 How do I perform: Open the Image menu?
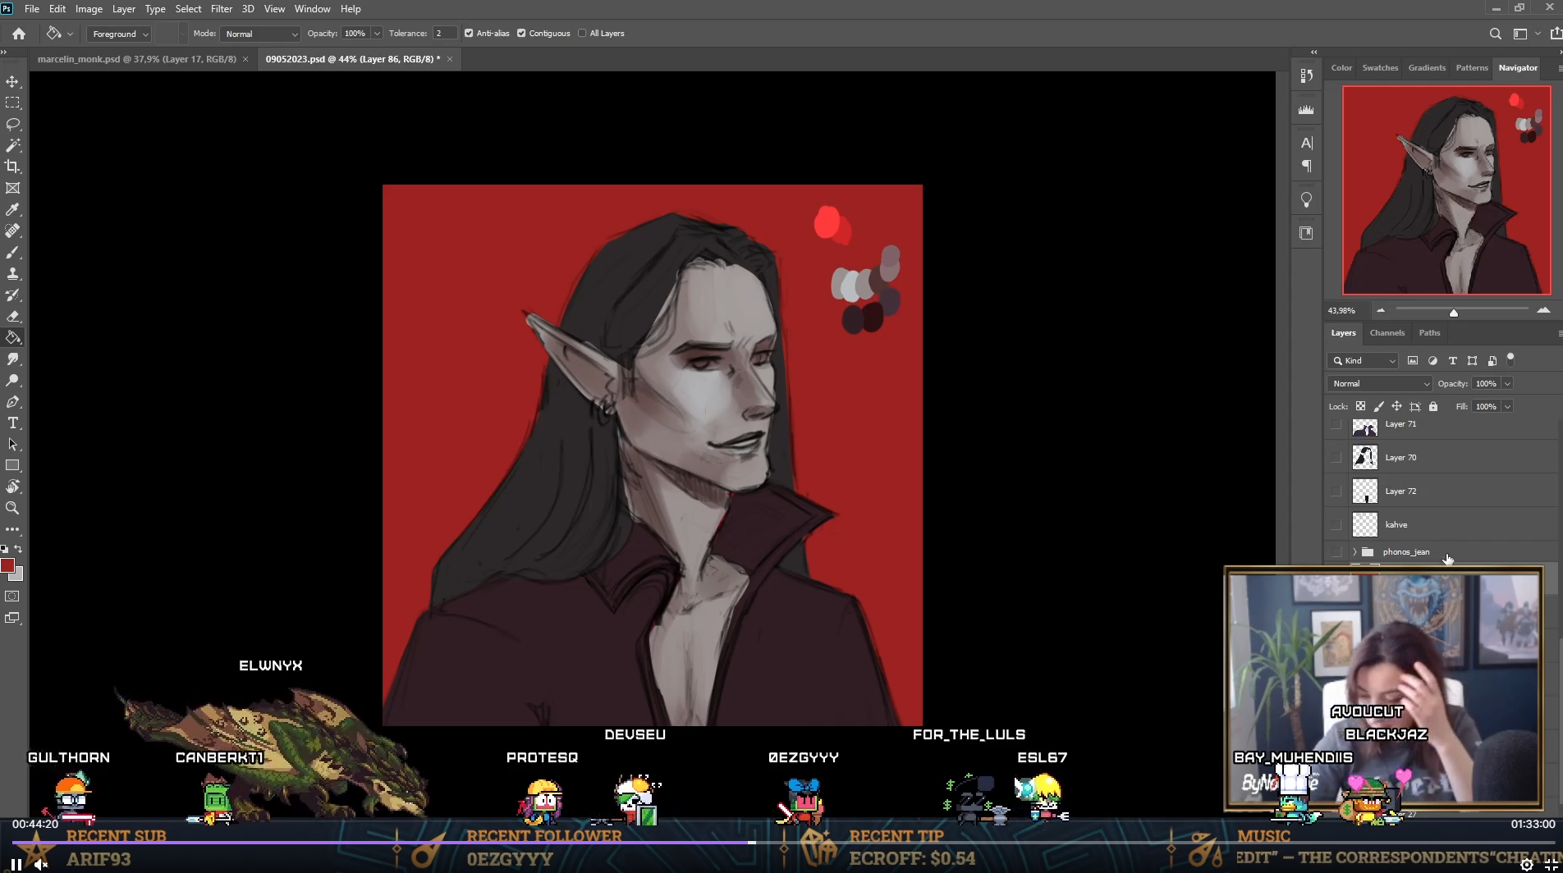point(89,9)
